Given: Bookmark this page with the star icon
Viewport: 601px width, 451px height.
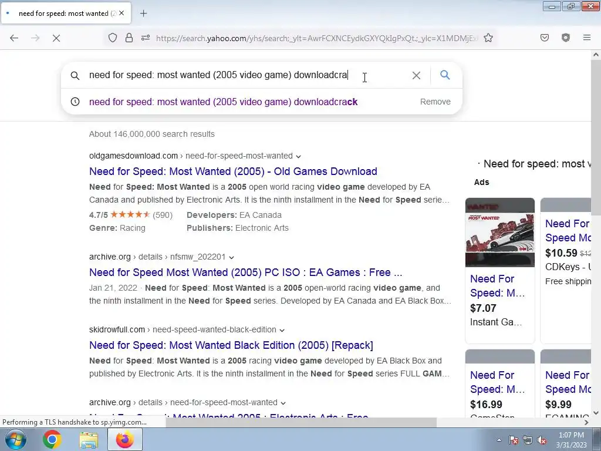Looking at the screenshot, I should [488, 38].
